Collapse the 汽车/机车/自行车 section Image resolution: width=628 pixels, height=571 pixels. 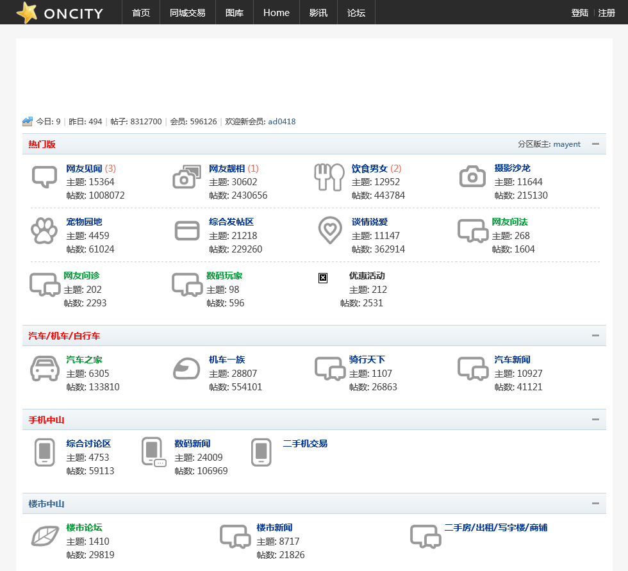click(595, 336)
